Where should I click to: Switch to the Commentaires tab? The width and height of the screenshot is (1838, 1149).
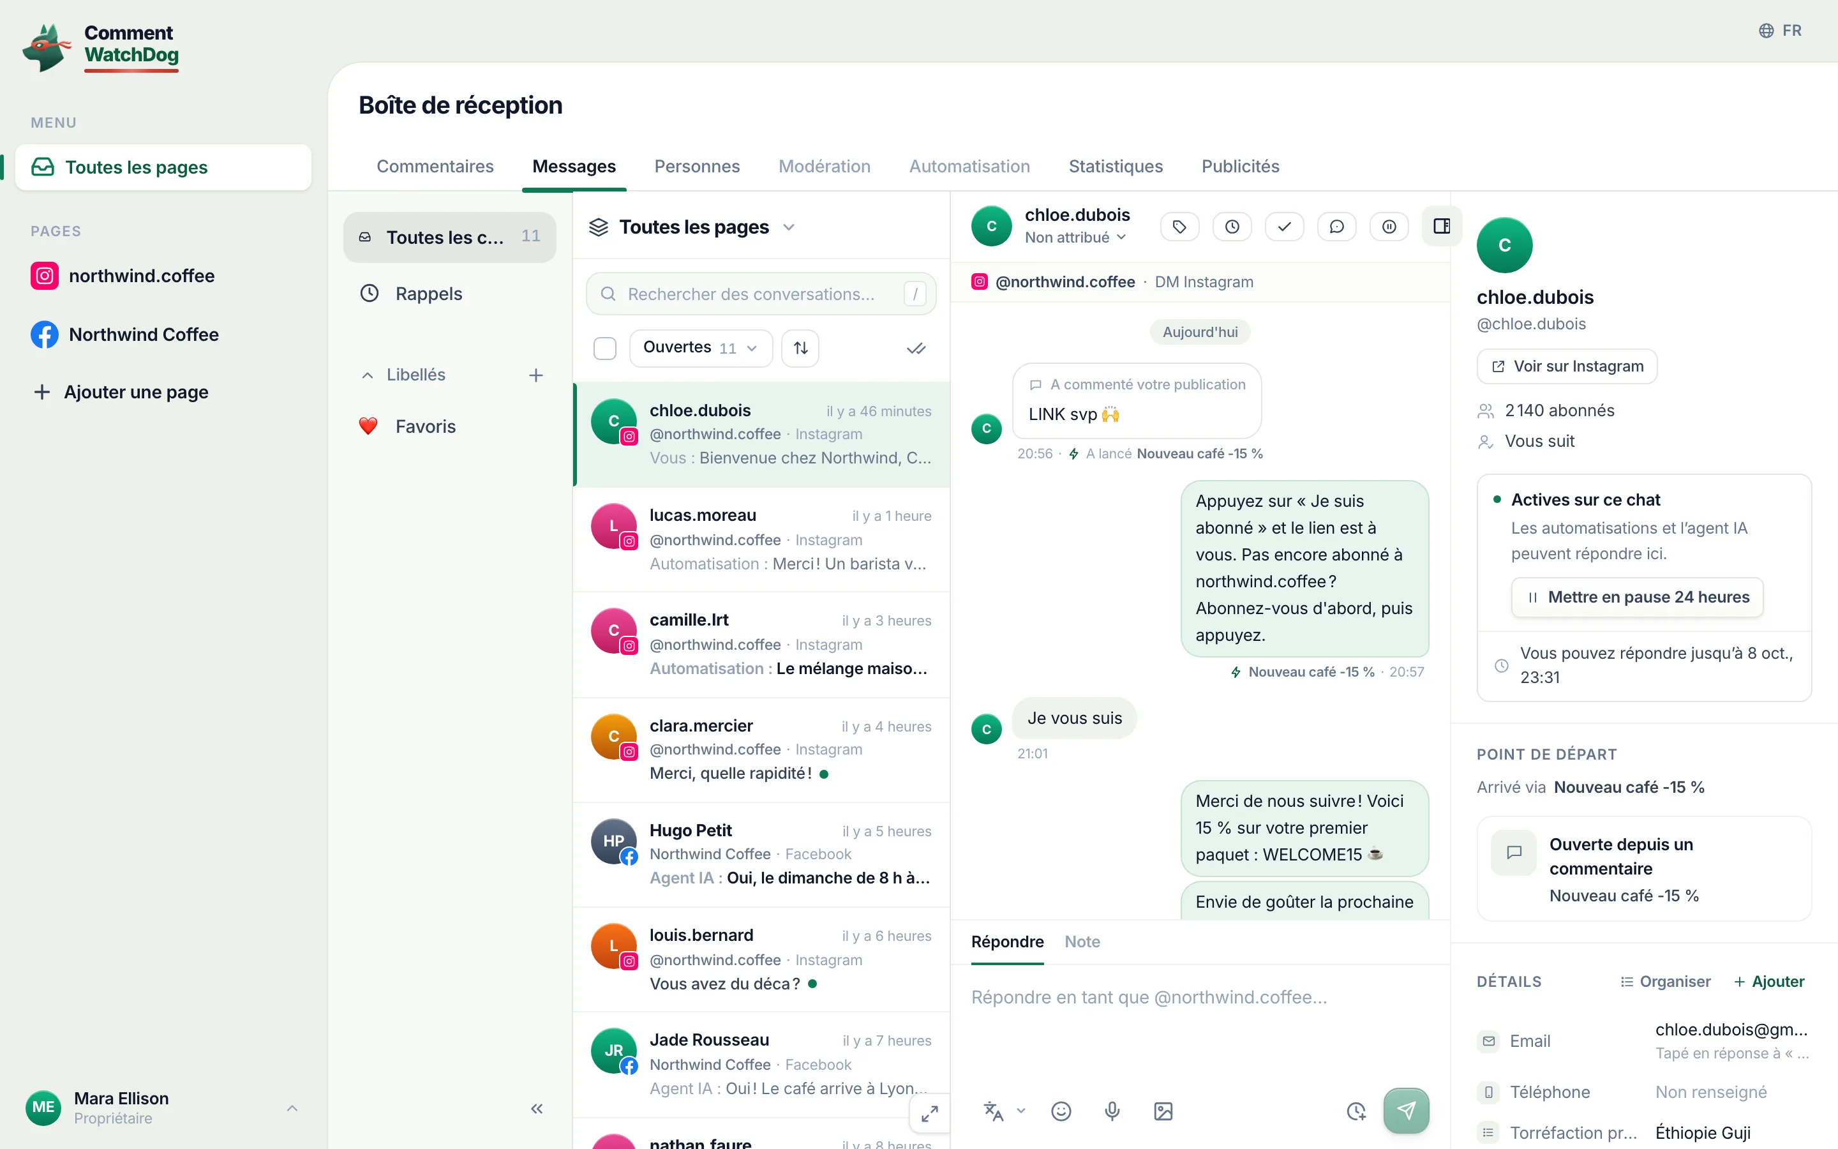435,167
